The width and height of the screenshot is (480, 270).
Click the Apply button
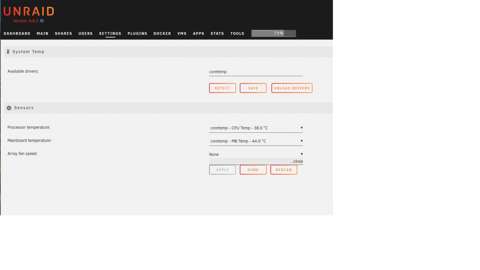pos(223,170)
